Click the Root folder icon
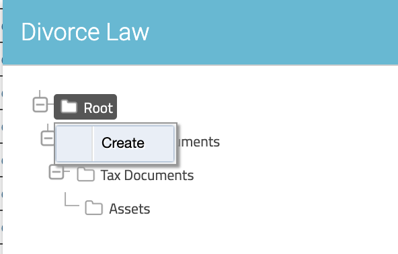398x254 pixels. [x=69, y=107]
